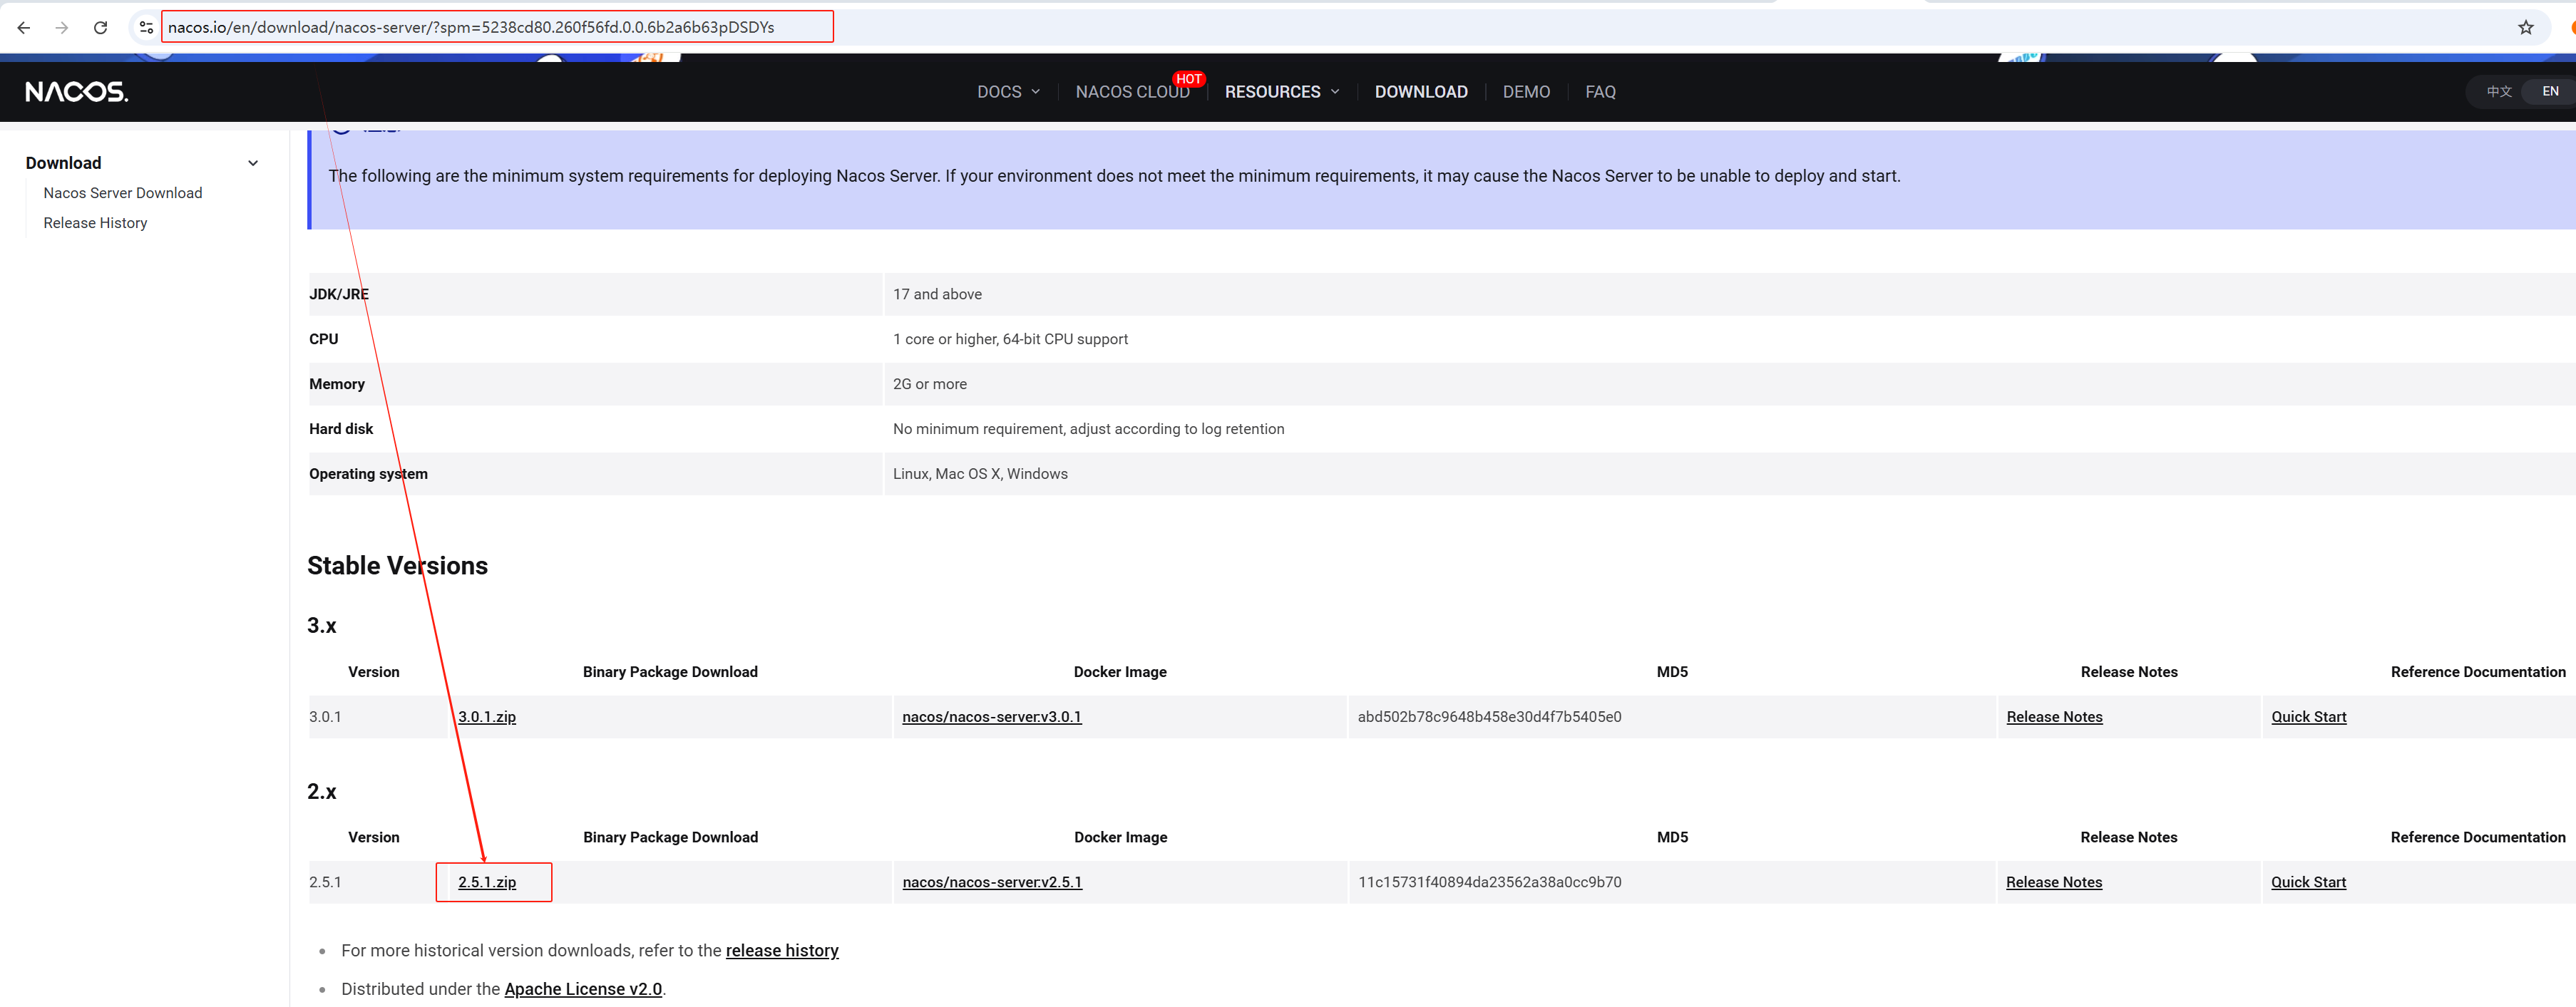Collapse the Download sidebar section chevron
2576x1007 pixels.
click(x=253, y=163)
